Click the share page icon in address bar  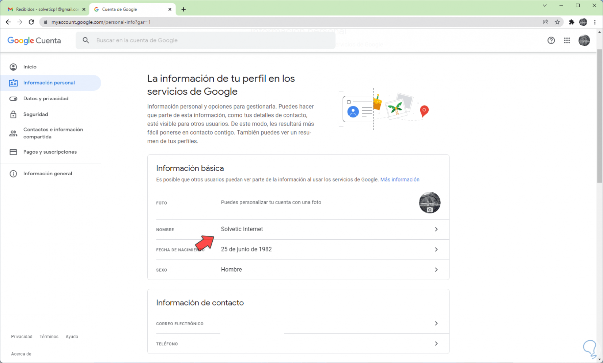(546, 22)
